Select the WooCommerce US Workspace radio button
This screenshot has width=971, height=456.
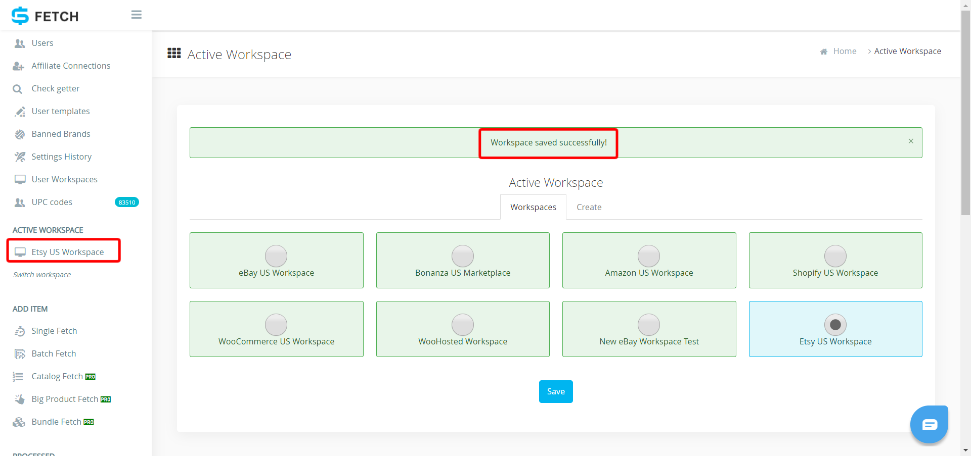pos(276,325)
